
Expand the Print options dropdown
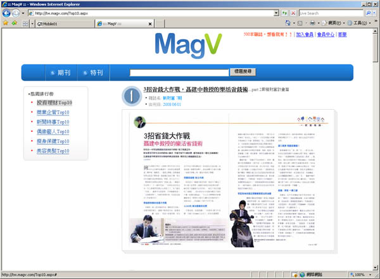[x=319, y=23]
